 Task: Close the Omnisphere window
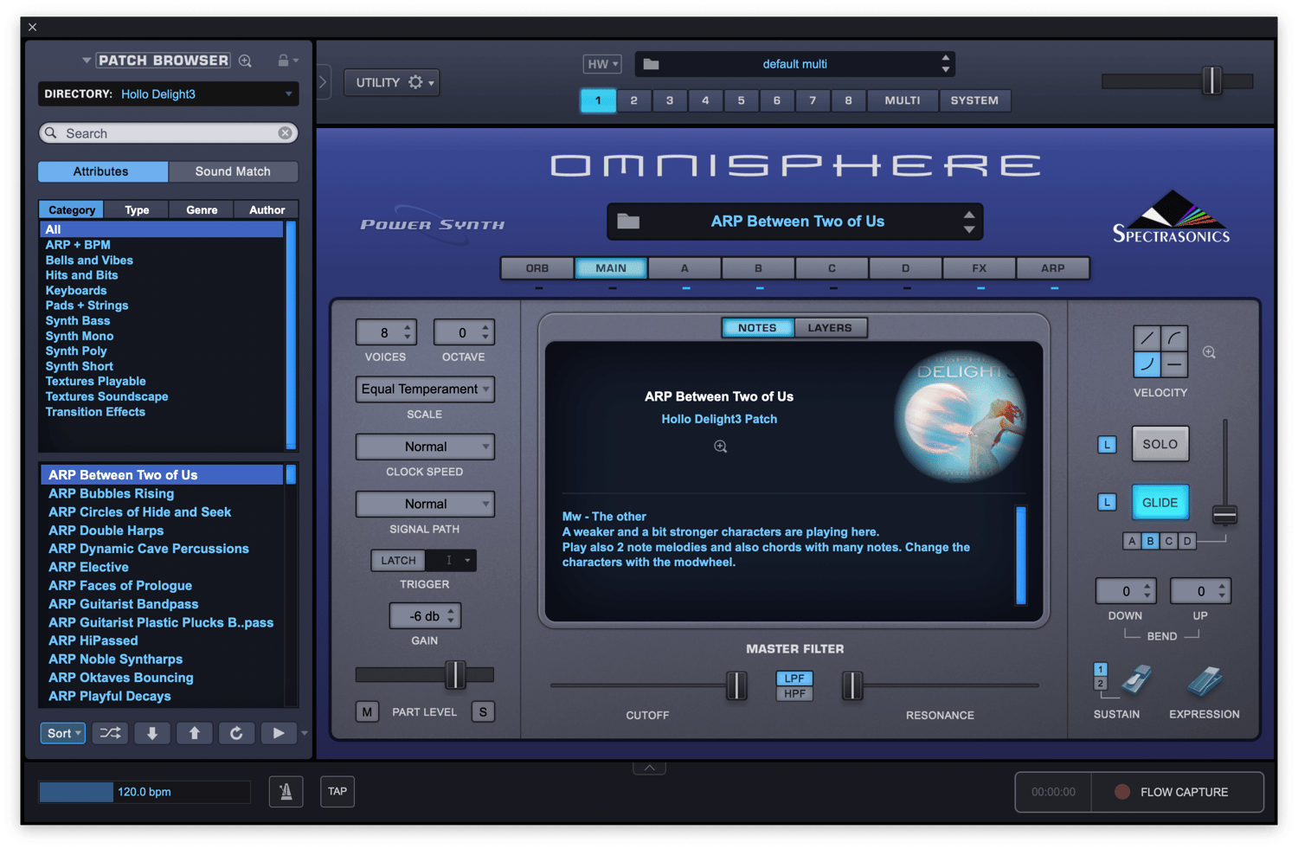pyautogui.click(x=33, y=27)
